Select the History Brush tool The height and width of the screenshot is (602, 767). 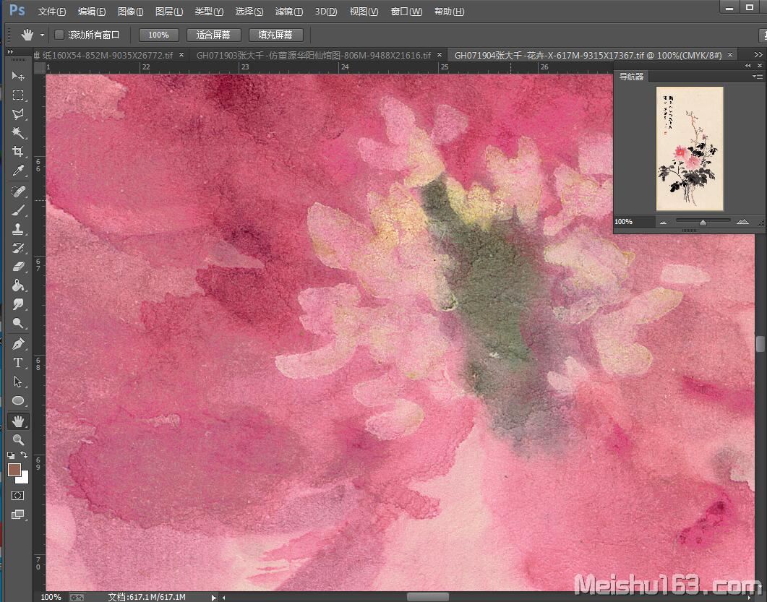[18, 248]
